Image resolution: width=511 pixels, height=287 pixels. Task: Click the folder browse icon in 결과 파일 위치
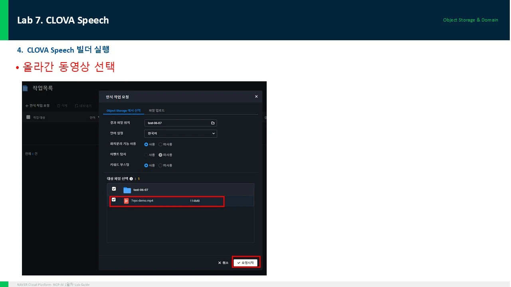click(x=213, y=123)
